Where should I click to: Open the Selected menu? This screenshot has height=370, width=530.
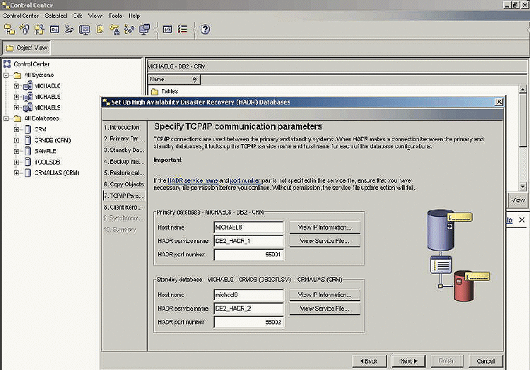56,16
